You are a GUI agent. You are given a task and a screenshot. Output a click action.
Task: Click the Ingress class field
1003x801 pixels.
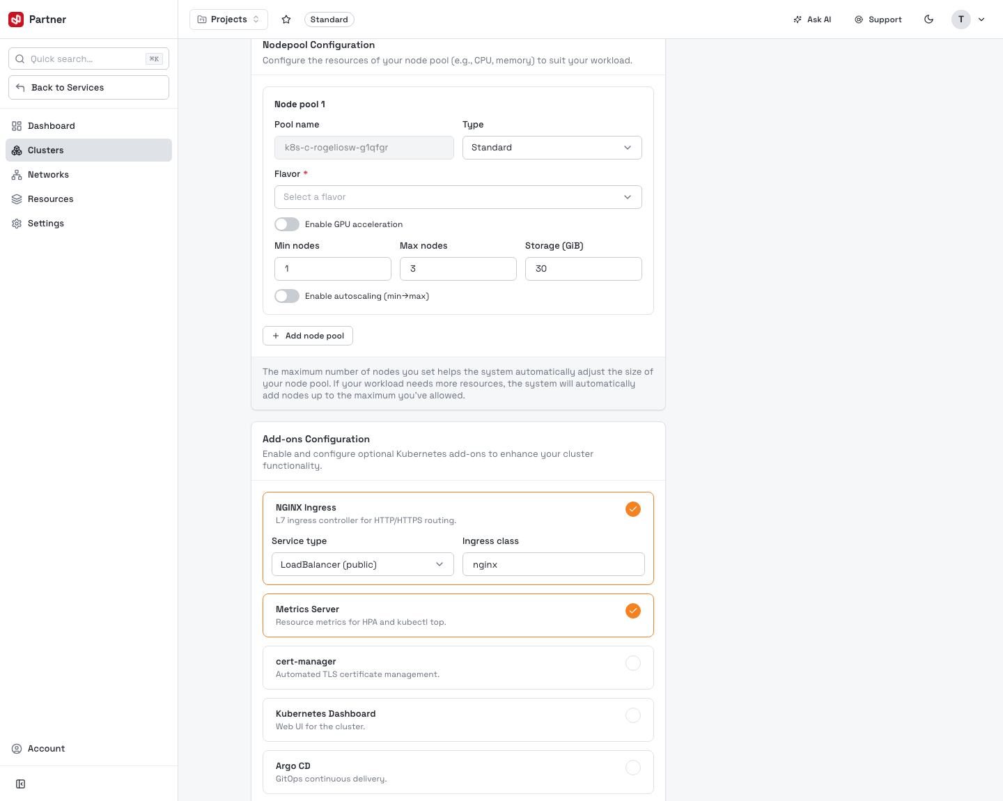(554, 564)
